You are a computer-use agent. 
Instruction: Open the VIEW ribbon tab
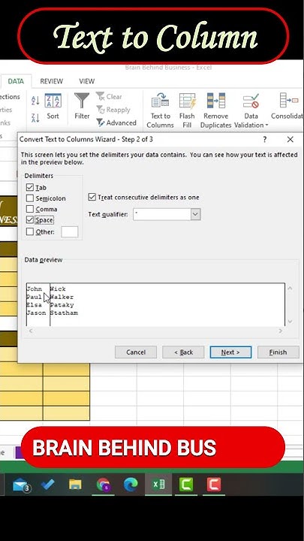(86, 81)
